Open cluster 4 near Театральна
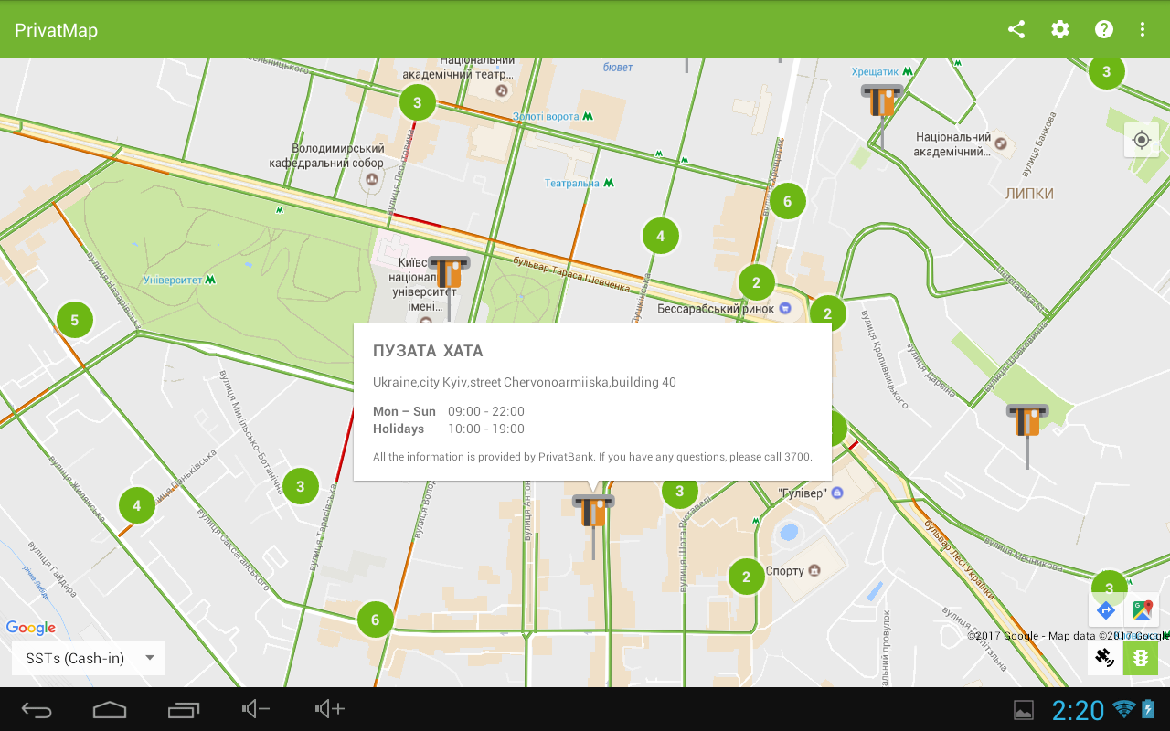Image resolution: width=1170 pixels, height=731 pixels. pyautogui.click(x=661, y=236)
